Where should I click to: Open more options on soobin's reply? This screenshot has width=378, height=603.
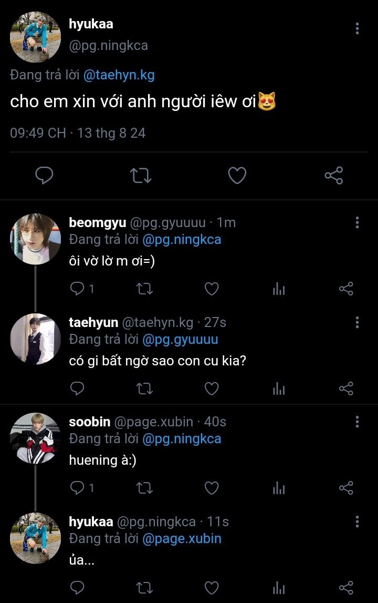coord(357,422)
